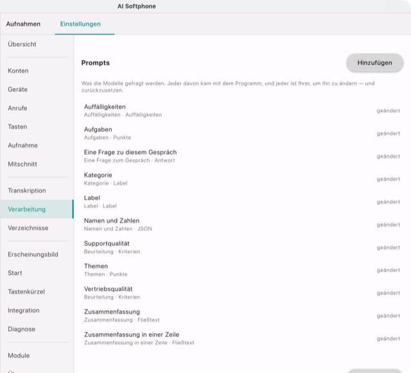
Task: Select the Label prompt row
Action: (242, 202)
